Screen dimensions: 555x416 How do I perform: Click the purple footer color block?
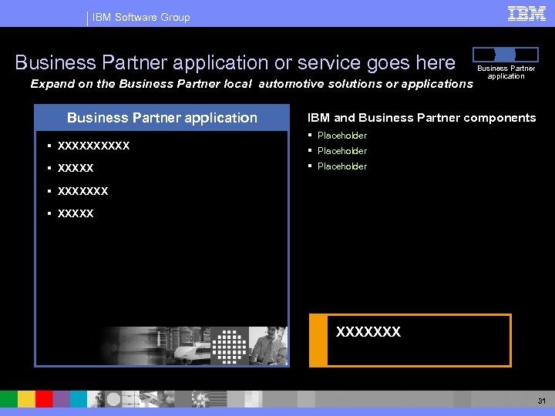tap(61, 399)
